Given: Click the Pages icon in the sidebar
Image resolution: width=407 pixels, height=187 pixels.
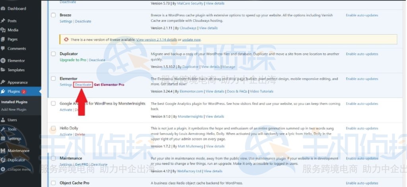Looking at the screenshot, I should click(x=3, y=39).
